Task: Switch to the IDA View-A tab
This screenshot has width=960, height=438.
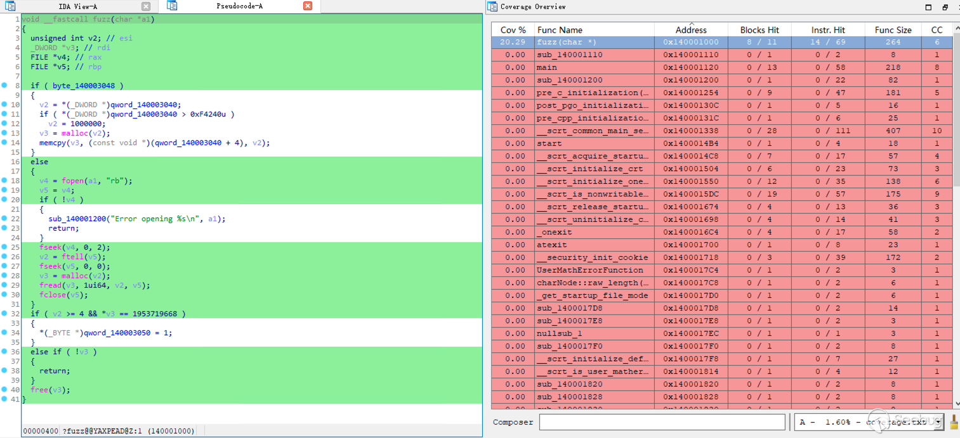Action: 78,6
